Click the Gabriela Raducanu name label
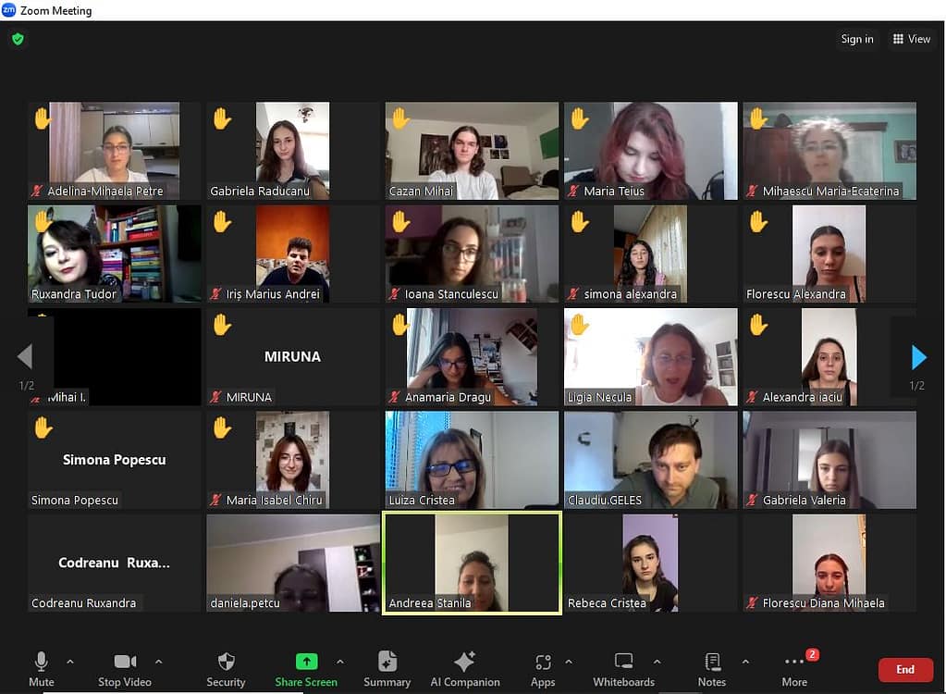946x694 pixels. (x=260, y=192)
